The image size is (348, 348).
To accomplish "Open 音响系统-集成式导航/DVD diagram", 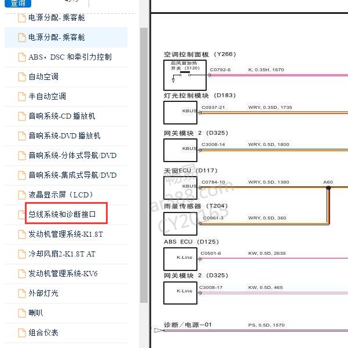I will coord(72,175).
